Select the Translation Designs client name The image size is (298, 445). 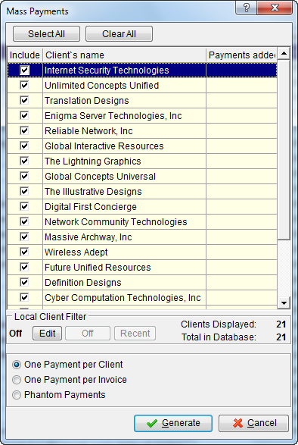[x=87, y=101]
